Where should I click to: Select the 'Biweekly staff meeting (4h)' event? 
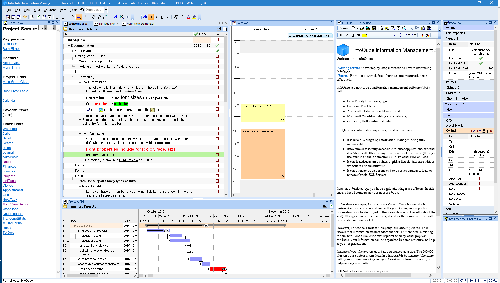point(263,154)
